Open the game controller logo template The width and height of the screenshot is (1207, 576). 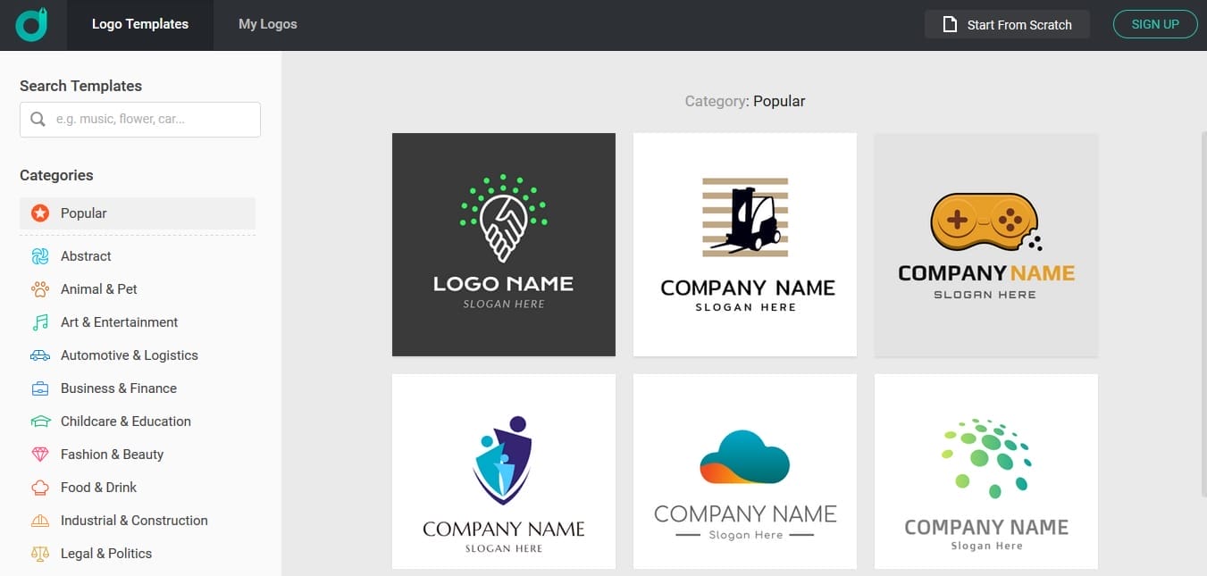pyautogui.click(x=985, y=245)
